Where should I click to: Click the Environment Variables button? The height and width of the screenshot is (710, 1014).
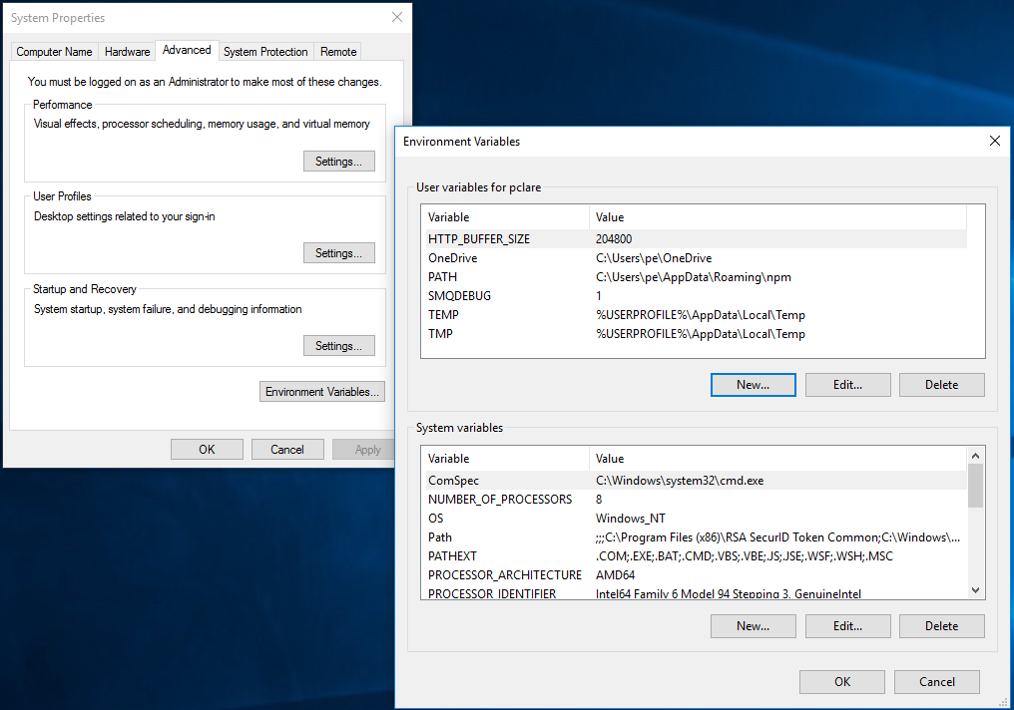pyautogui.click(x=322, y=392)
